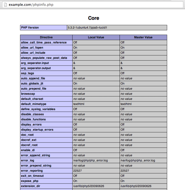The image size is (185, 190).
Task: Click error_log local path /var/log/php/php_error.log
Action: point(90,160)
